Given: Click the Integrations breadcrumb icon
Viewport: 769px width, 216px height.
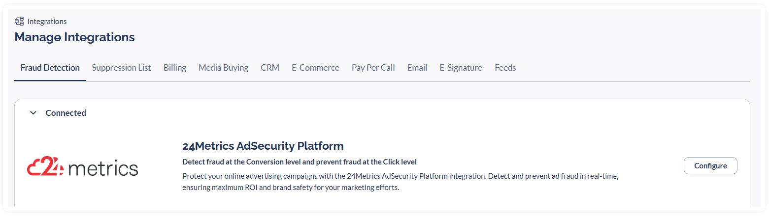Looking at the screenshot, I should 19,21.
